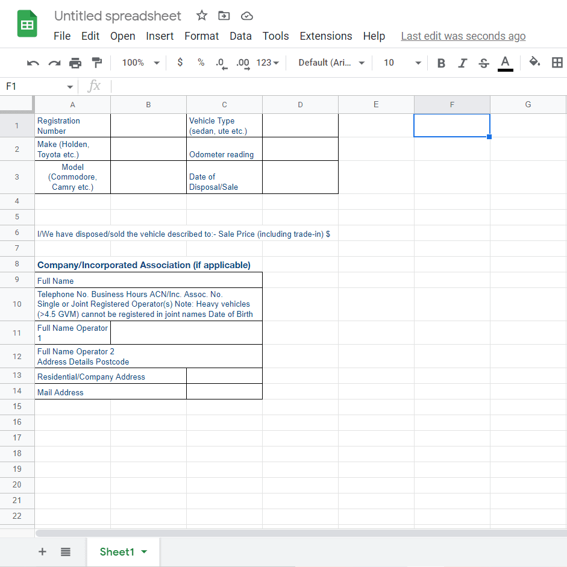Click the Open menu item
Viewport: 567px width, 567px height.
(x=123, y=36)
